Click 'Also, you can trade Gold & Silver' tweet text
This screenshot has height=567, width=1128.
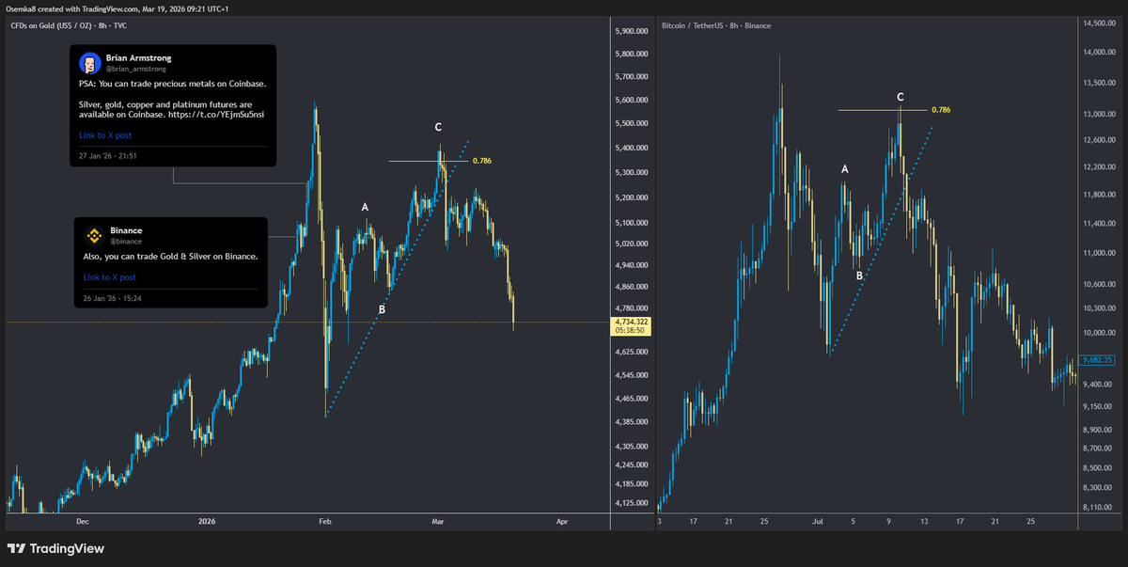click(x=170, y=256)
